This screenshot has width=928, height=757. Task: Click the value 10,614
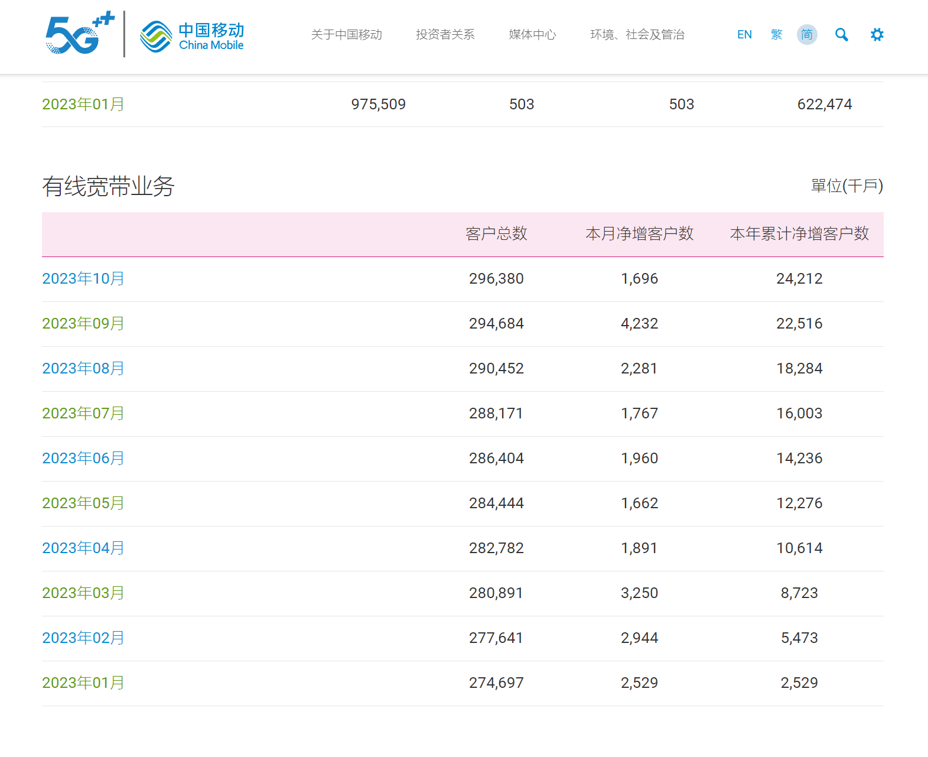pyautogui.click(x=800, y=548)
